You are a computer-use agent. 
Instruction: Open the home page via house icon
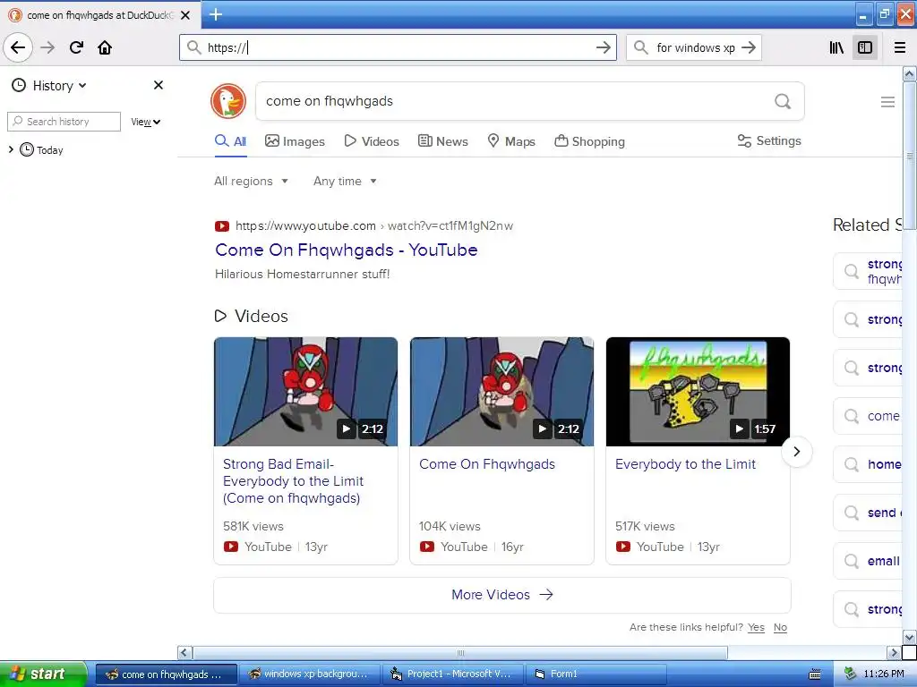(105, 47)
